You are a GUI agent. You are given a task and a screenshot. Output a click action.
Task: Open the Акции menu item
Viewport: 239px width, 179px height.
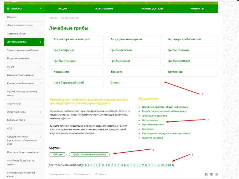tap(62, 9)
